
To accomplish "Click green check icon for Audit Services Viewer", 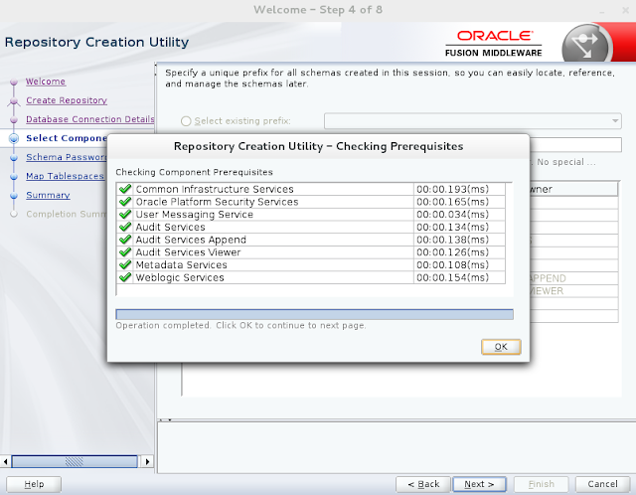I will coord(125,251).
